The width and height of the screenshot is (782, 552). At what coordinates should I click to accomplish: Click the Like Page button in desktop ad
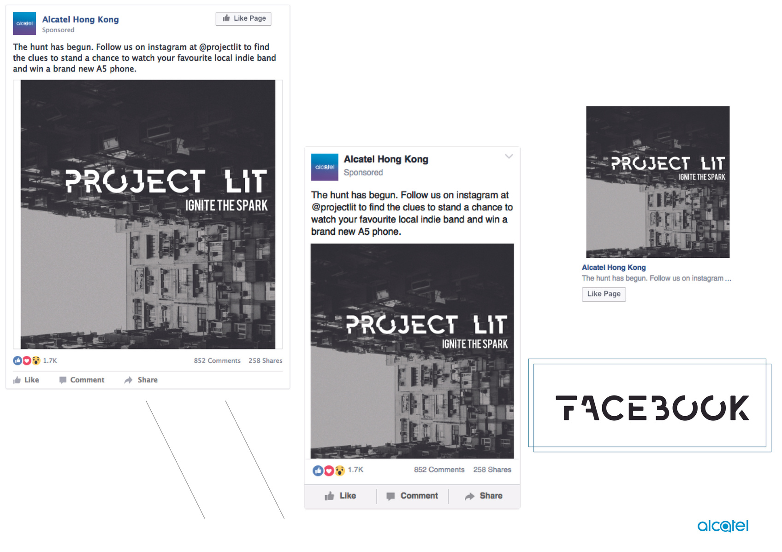pyautogui.click(x=243, y=18)
